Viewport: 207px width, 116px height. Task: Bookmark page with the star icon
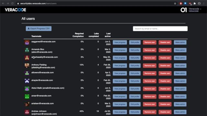point(175,4)
